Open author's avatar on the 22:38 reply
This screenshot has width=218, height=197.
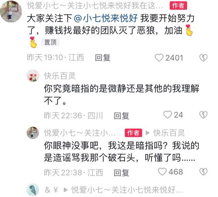33,133
